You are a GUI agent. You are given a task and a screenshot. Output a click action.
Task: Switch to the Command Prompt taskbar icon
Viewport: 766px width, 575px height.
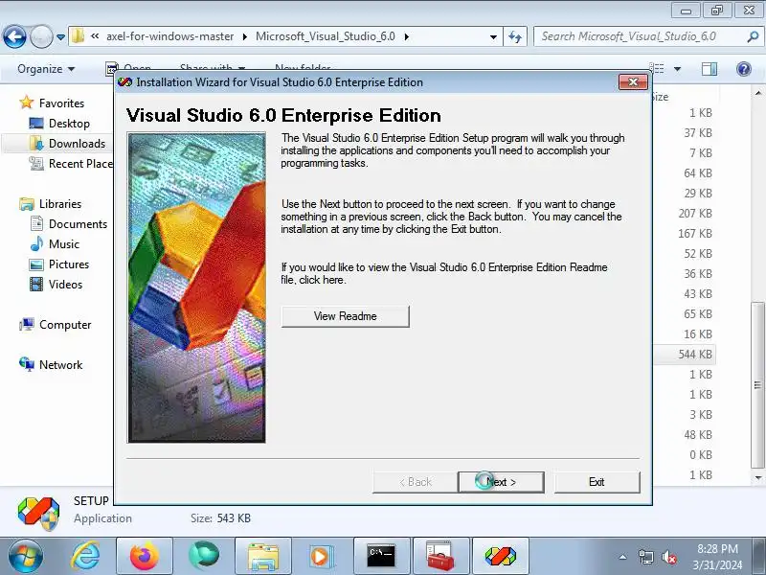[381, 557]
